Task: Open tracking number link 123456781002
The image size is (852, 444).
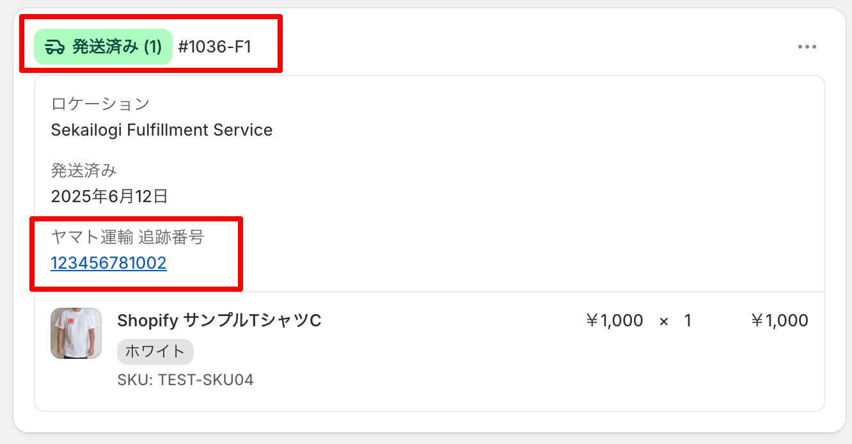Action: point(109,263)
